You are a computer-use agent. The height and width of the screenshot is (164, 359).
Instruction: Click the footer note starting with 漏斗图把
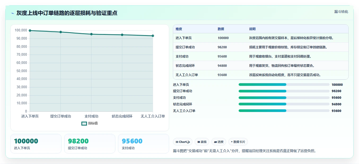244,151
